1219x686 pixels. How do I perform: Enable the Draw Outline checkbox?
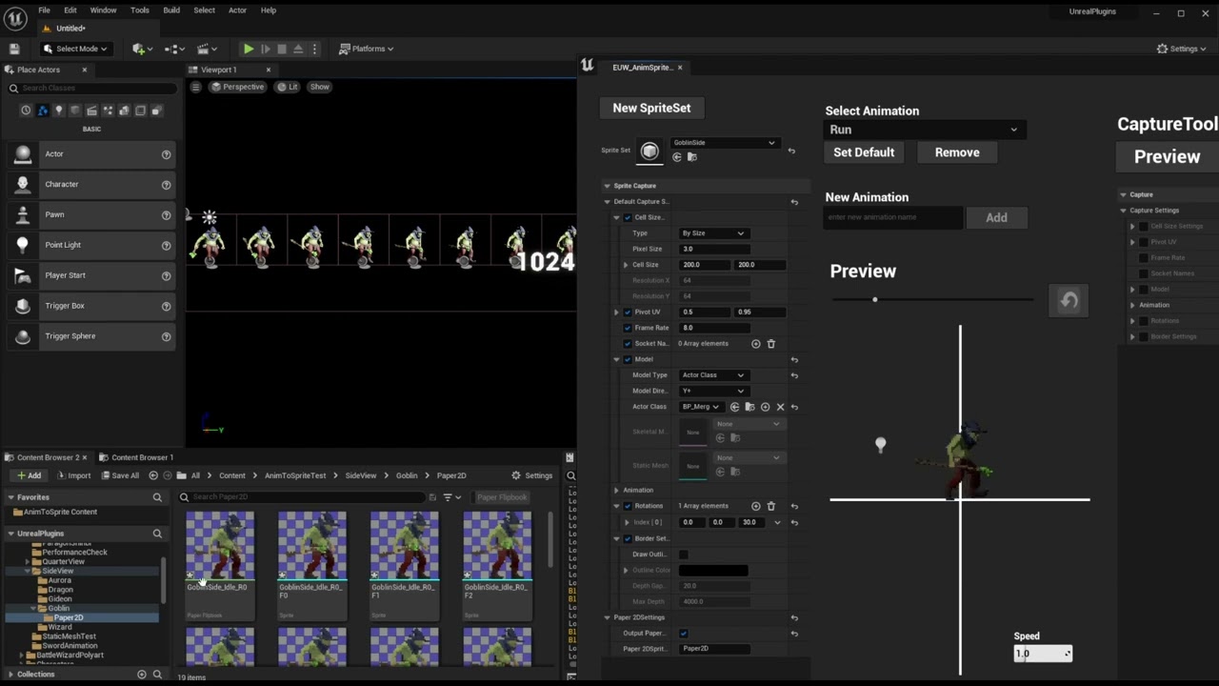pos(683,554)
